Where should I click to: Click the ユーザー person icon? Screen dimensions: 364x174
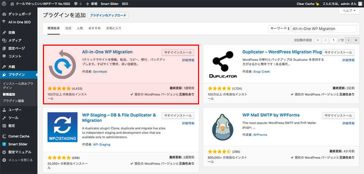[x=4, y=110]
